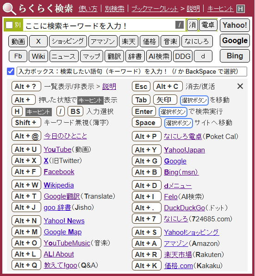Click the 辞書 button
The image size is (255, 276).
click(x=135, y=56)
